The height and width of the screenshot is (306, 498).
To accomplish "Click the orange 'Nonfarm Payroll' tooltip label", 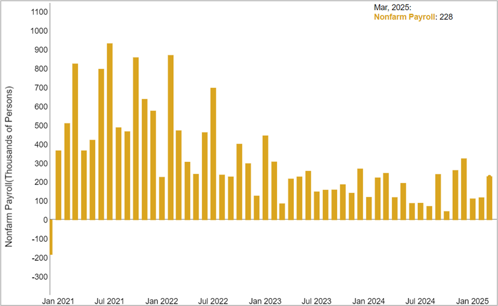I will pos(404,17).
